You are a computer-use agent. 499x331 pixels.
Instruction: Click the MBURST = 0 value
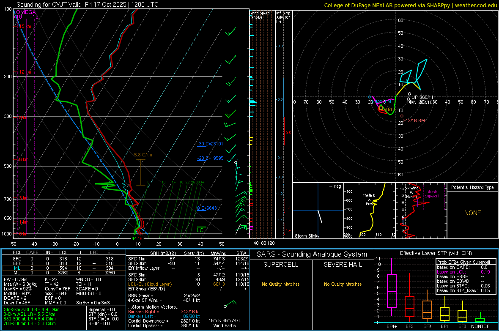pos(89,293)
